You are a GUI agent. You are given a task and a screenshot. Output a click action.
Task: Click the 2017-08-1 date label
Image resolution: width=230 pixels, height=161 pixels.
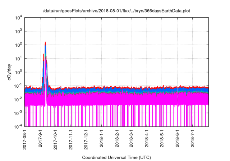pyautogui.click(x=25, y=139)
